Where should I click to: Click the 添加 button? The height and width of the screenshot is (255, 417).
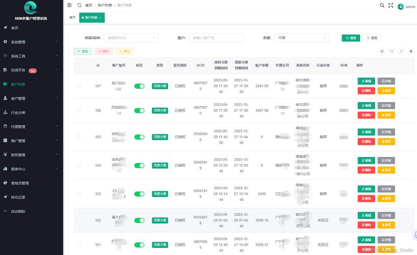[83, 52]
